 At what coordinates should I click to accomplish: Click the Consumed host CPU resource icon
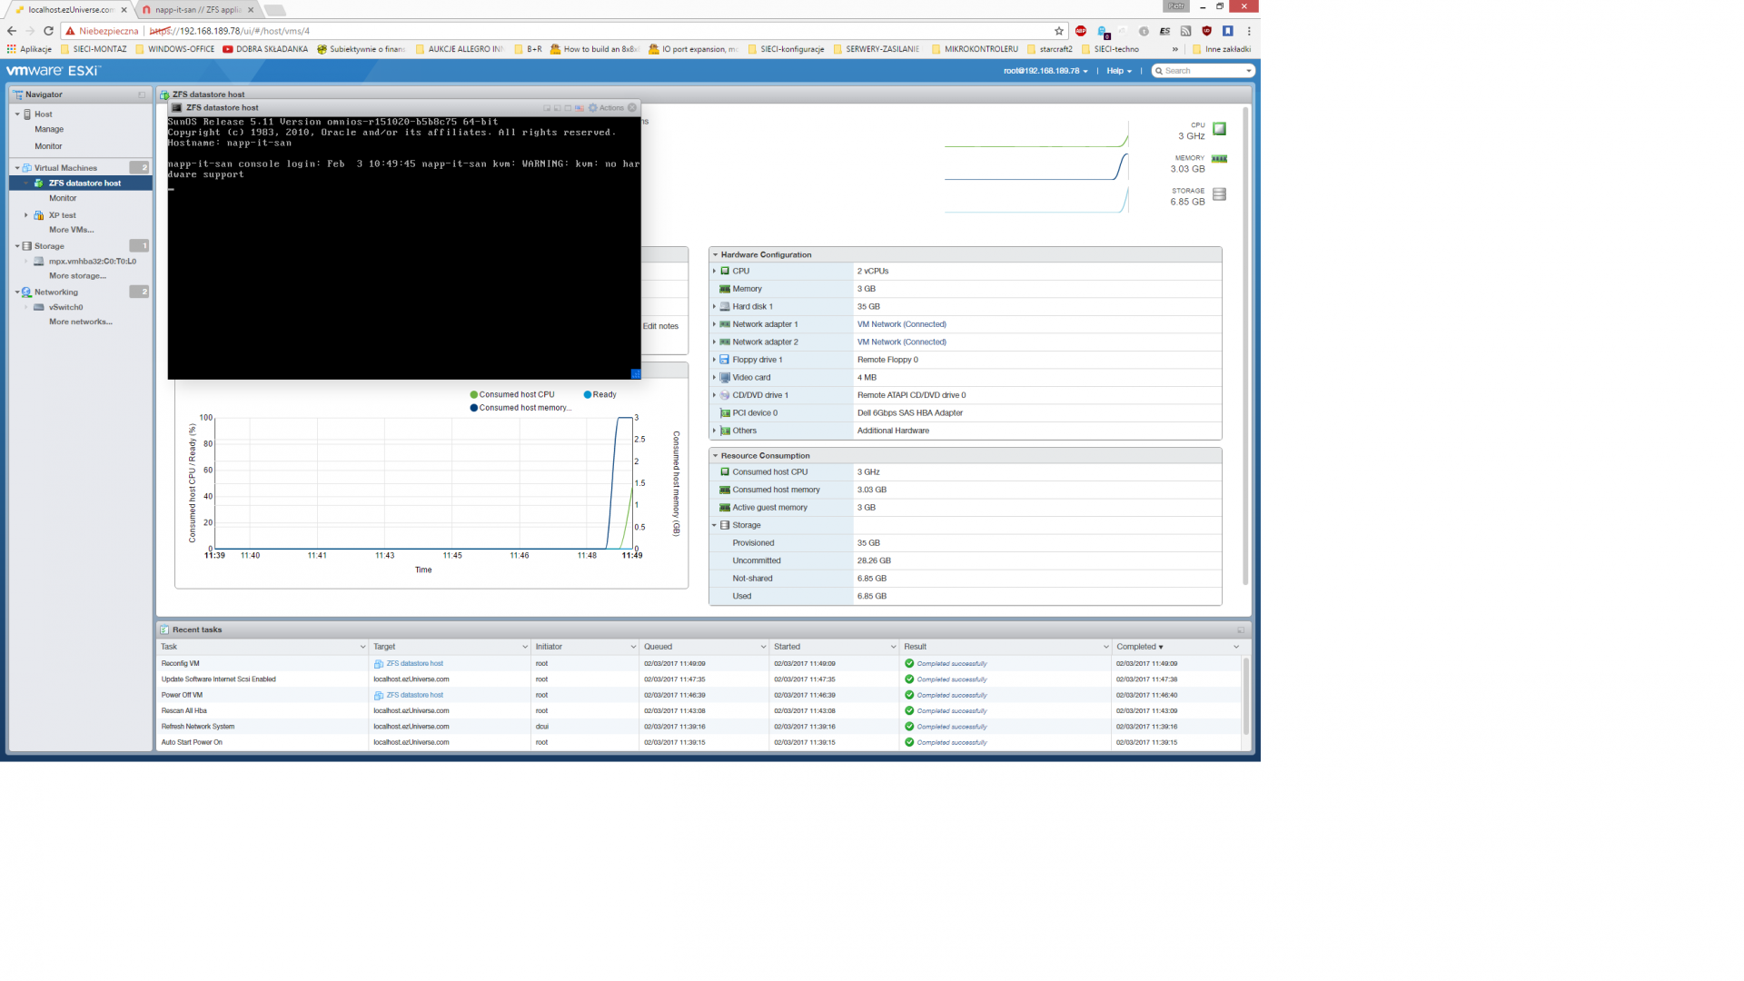pyautogui.click(x=725, y=472)
